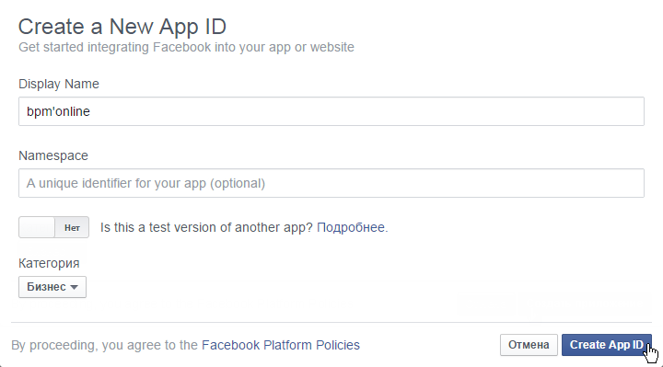Click the Display Name input field

point(331,111)
